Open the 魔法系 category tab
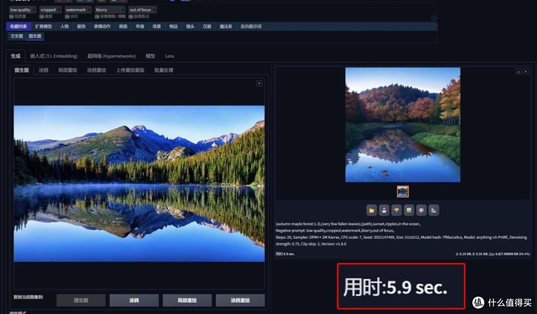The height and width of the screenshot is (314, 537). [x=226, y=26]
